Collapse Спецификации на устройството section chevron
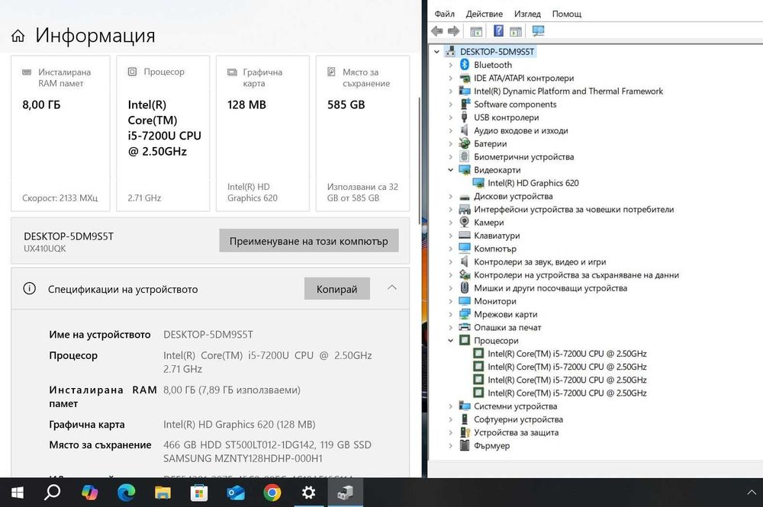The width and height of the screenshot is (763, 507). click(x=391, y=287)
